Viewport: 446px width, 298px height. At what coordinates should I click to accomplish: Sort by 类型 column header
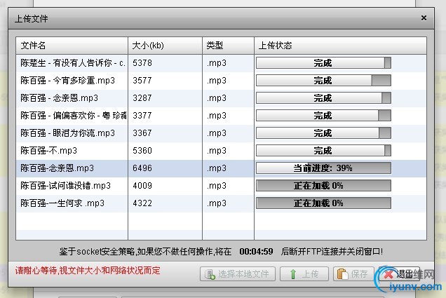coord(228,46)
